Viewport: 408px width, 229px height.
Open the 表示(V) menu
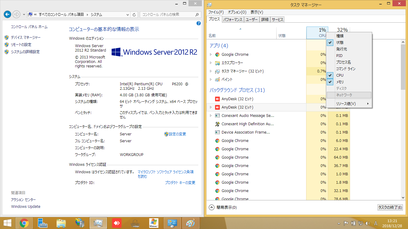tap(257, 12)
